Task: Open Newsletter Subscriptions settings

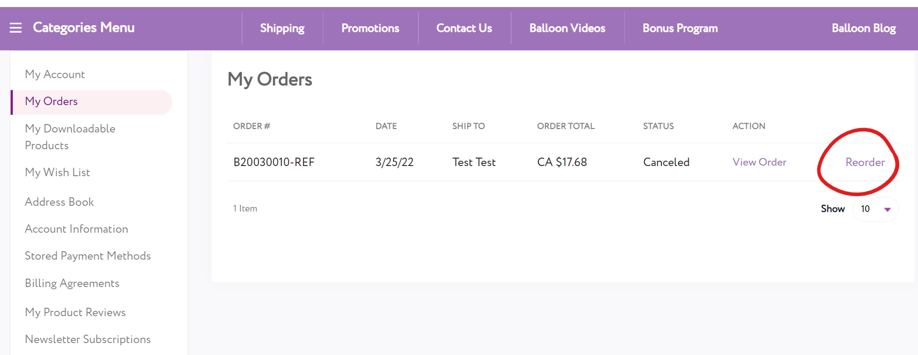Action: (87, 339)
